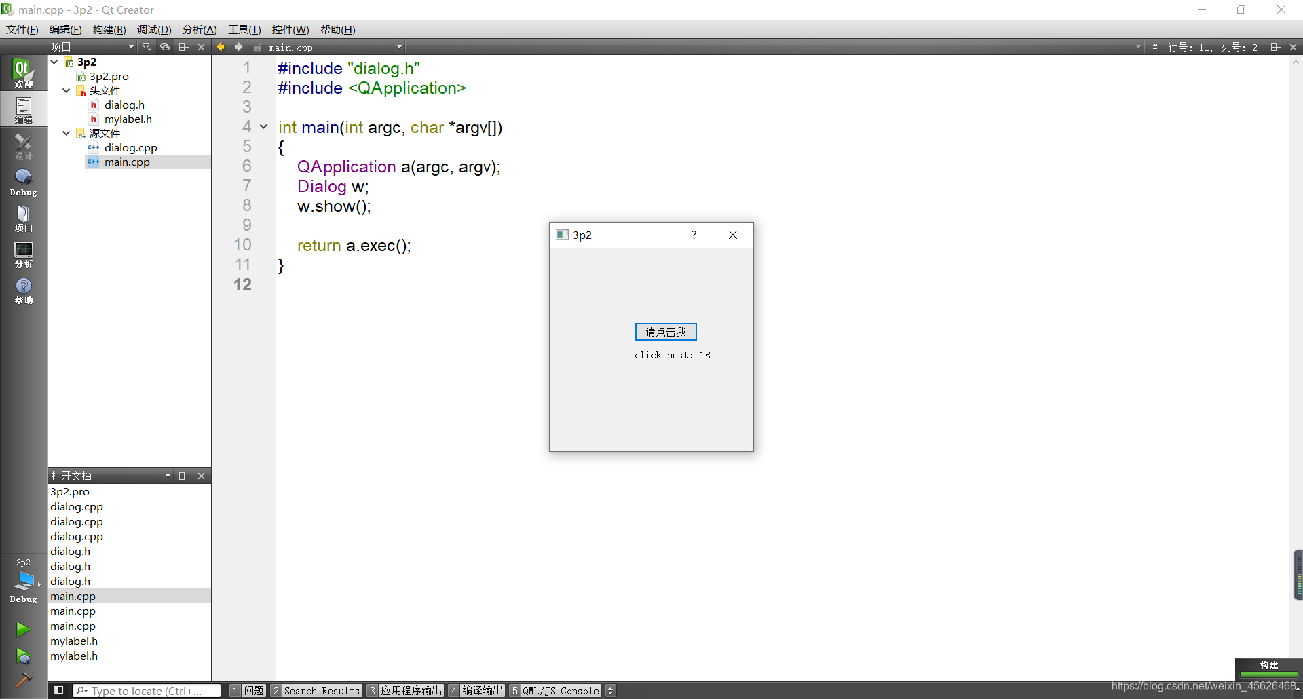Open the output panes selector arrows

(611, 690)
